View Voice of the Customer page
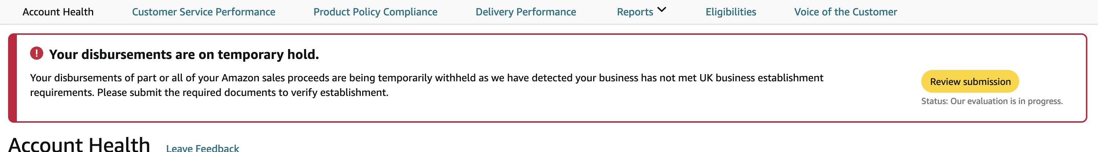 click(845, 12)
